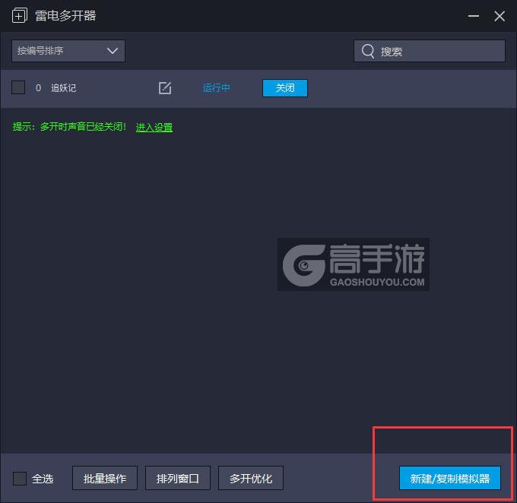Click the search magnifier icon

tap(368, 51)
